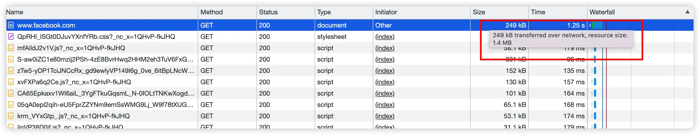
Task: Open (index) initiator link for krm_VYxGtp_.js
Action: pos(385,116)
